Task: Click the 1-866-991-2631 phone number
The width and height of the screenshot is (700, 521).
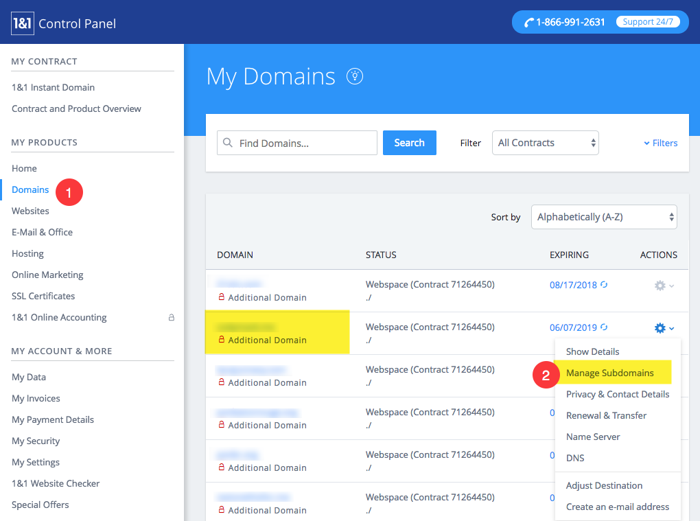Action: tap(570, 23)
